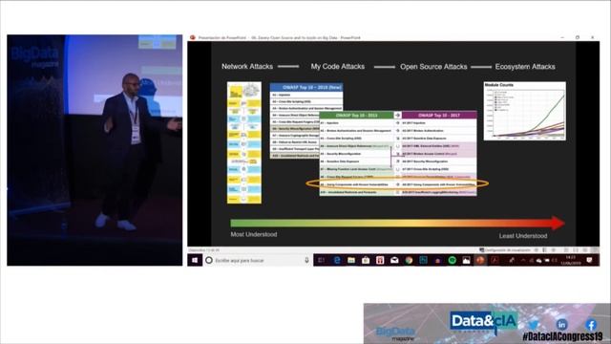Click 'Configuración de visualización' in the status bar
This screenshot has width=611, height=344.
(x=505, y=250)
